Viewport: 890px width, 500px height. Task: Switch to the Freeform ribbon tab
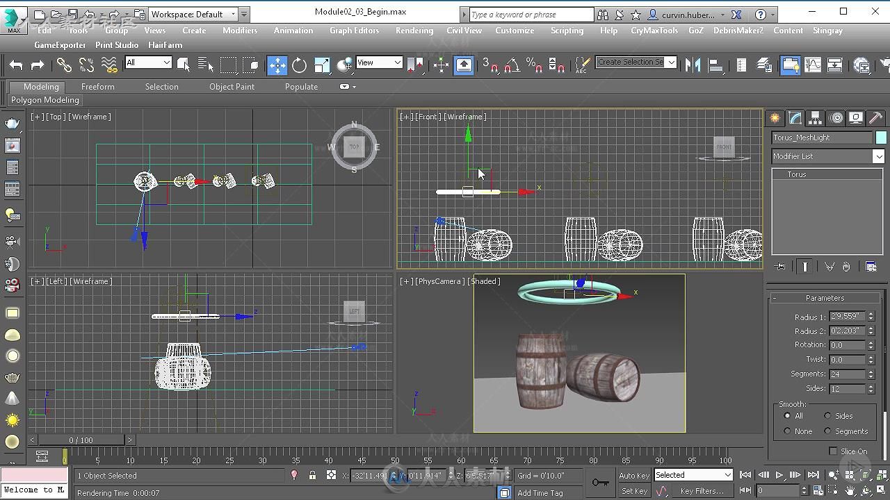coord(98,87)
